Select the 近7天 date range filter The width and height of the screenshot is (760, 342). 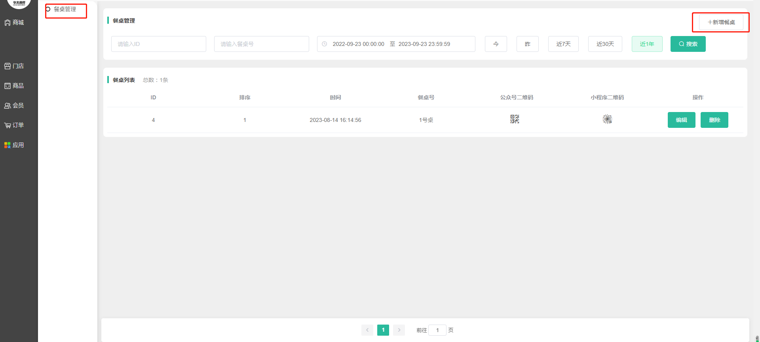[563, 44]
